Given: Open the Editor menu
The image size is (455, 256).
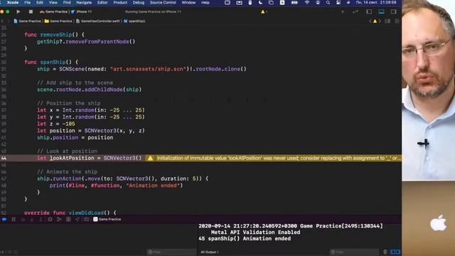Looking at the screenshot, I should pyautogui.click(x=102, y=3).
